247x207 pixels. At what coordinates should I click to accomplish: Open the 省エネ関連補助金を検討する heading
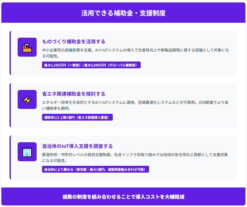click(x=74, y=94)
